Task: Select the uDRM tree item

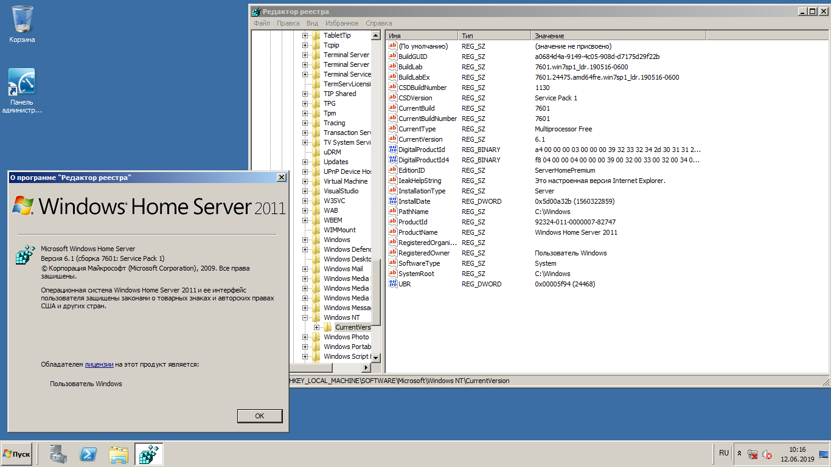Action: point(332,152)
